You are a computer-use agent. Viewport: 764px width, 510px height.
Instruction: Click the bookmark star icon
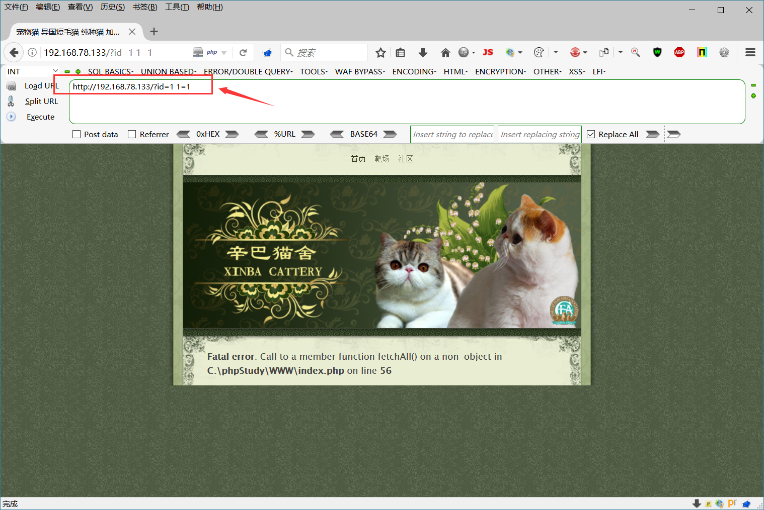[380, 52]
